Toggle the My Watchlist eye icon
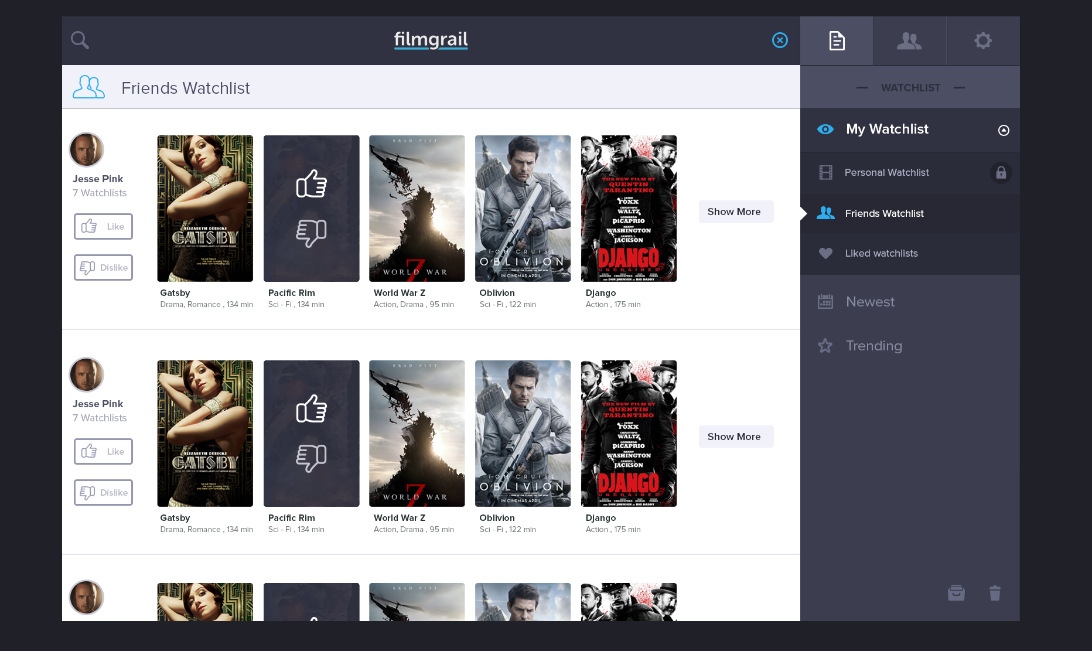The width and height of the screenshot is (1092, 651). [825, 129]
